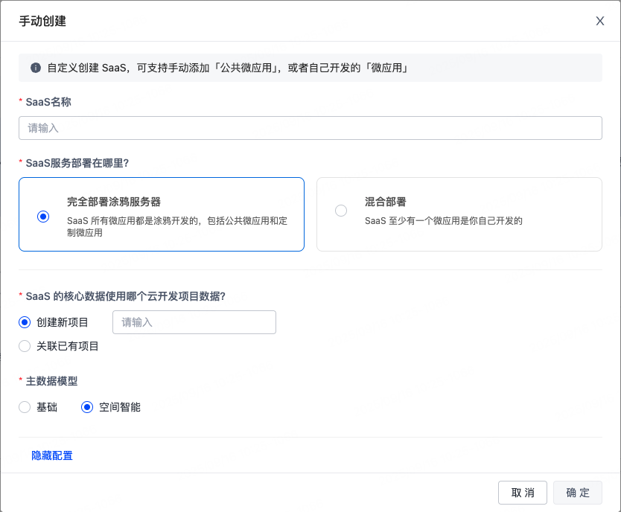Click the SaaS服务部署在哪里 field label
Screen dimensions: 621x512
click(87, 162)
